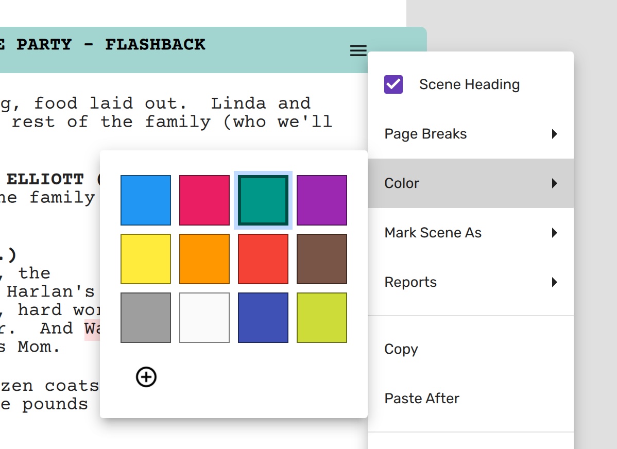Choose the red color swatch
The width and height of the screenshot is (617, 449).
click(263, 259)
